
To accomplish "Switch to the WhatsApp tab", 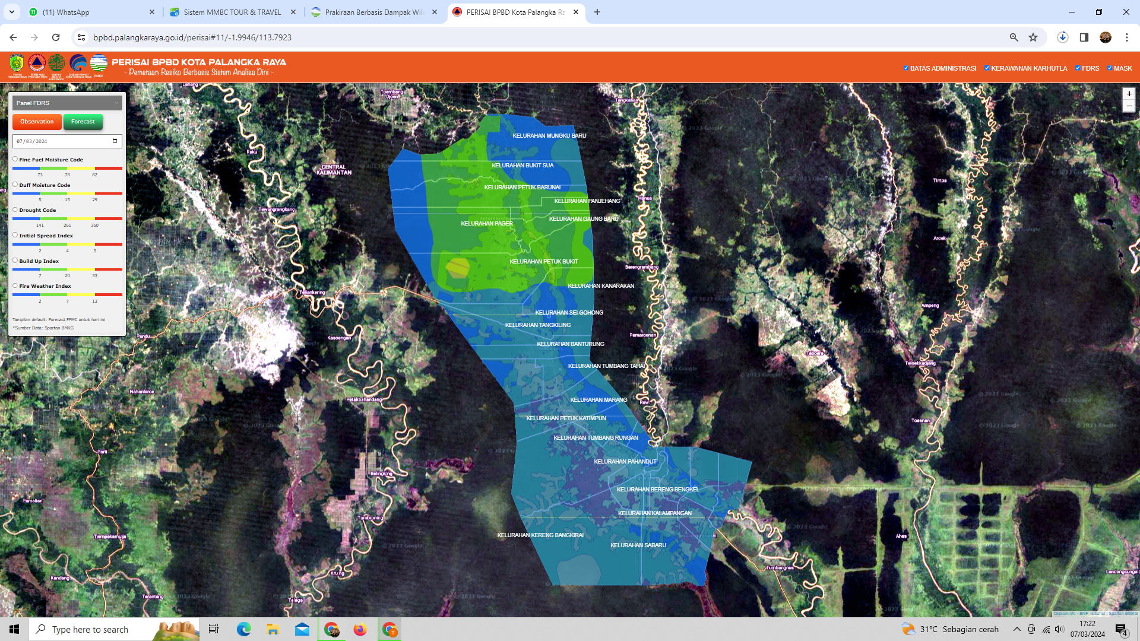I will point(92,12).
